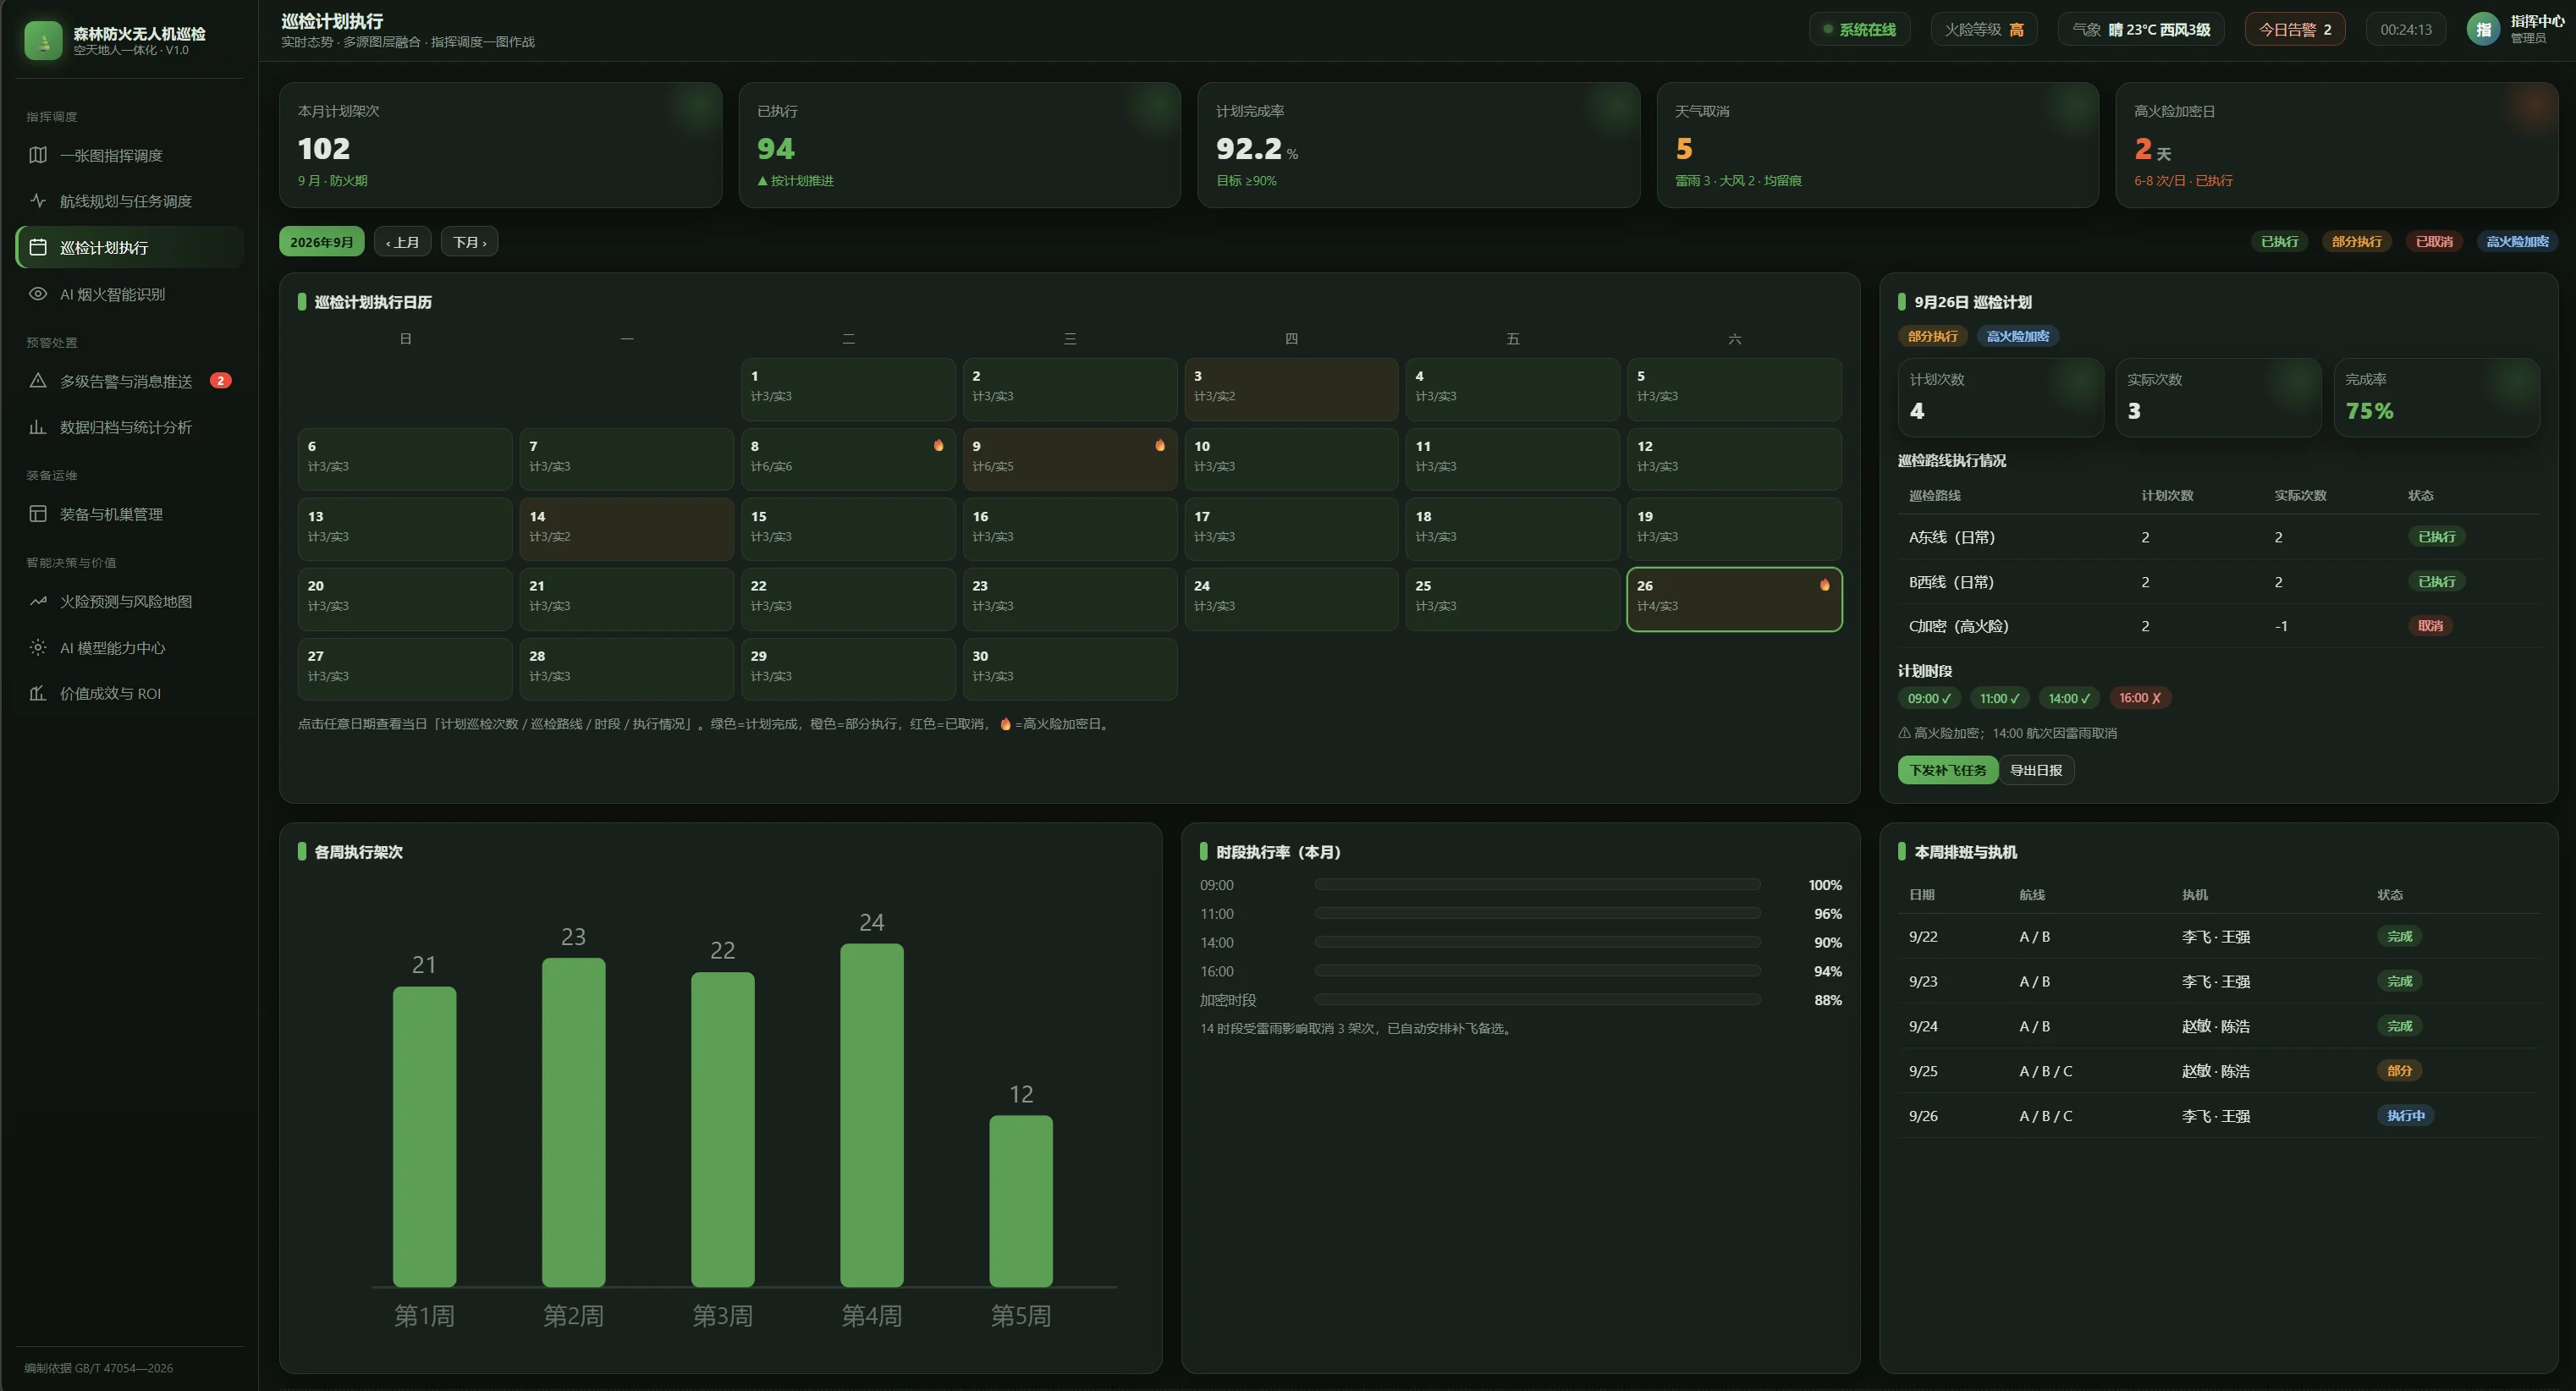Click the sun-gear icon beside AI 模型能力中心
Image resolution: width=2576 pixels, height=1391 pixels.
(38, 648)
